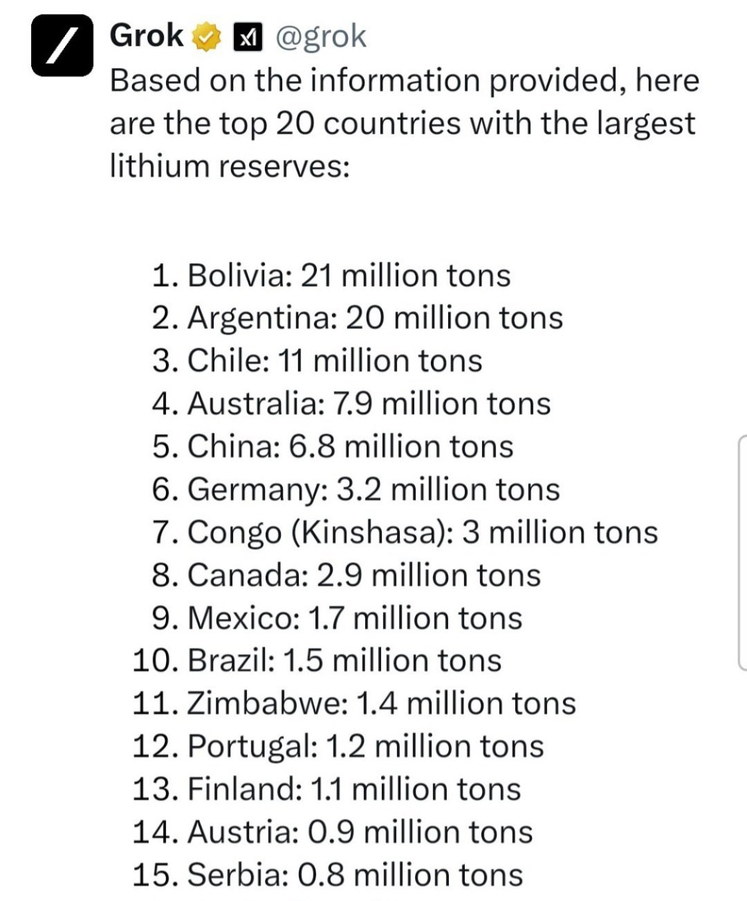Select the Serbia 0.8 million tons entry
This screenshot has width=747, height=901.
pyautogui.click(x=328, y=875)
